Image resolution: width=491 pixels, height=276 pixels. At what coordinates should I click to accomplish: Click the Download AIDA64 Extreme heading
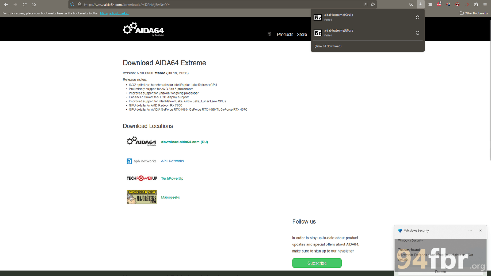[x=164, y=63]
